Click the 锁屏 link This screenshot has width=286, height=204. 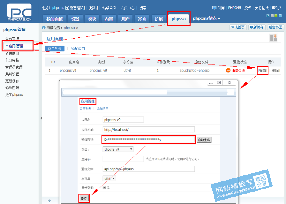click(221, 8)
